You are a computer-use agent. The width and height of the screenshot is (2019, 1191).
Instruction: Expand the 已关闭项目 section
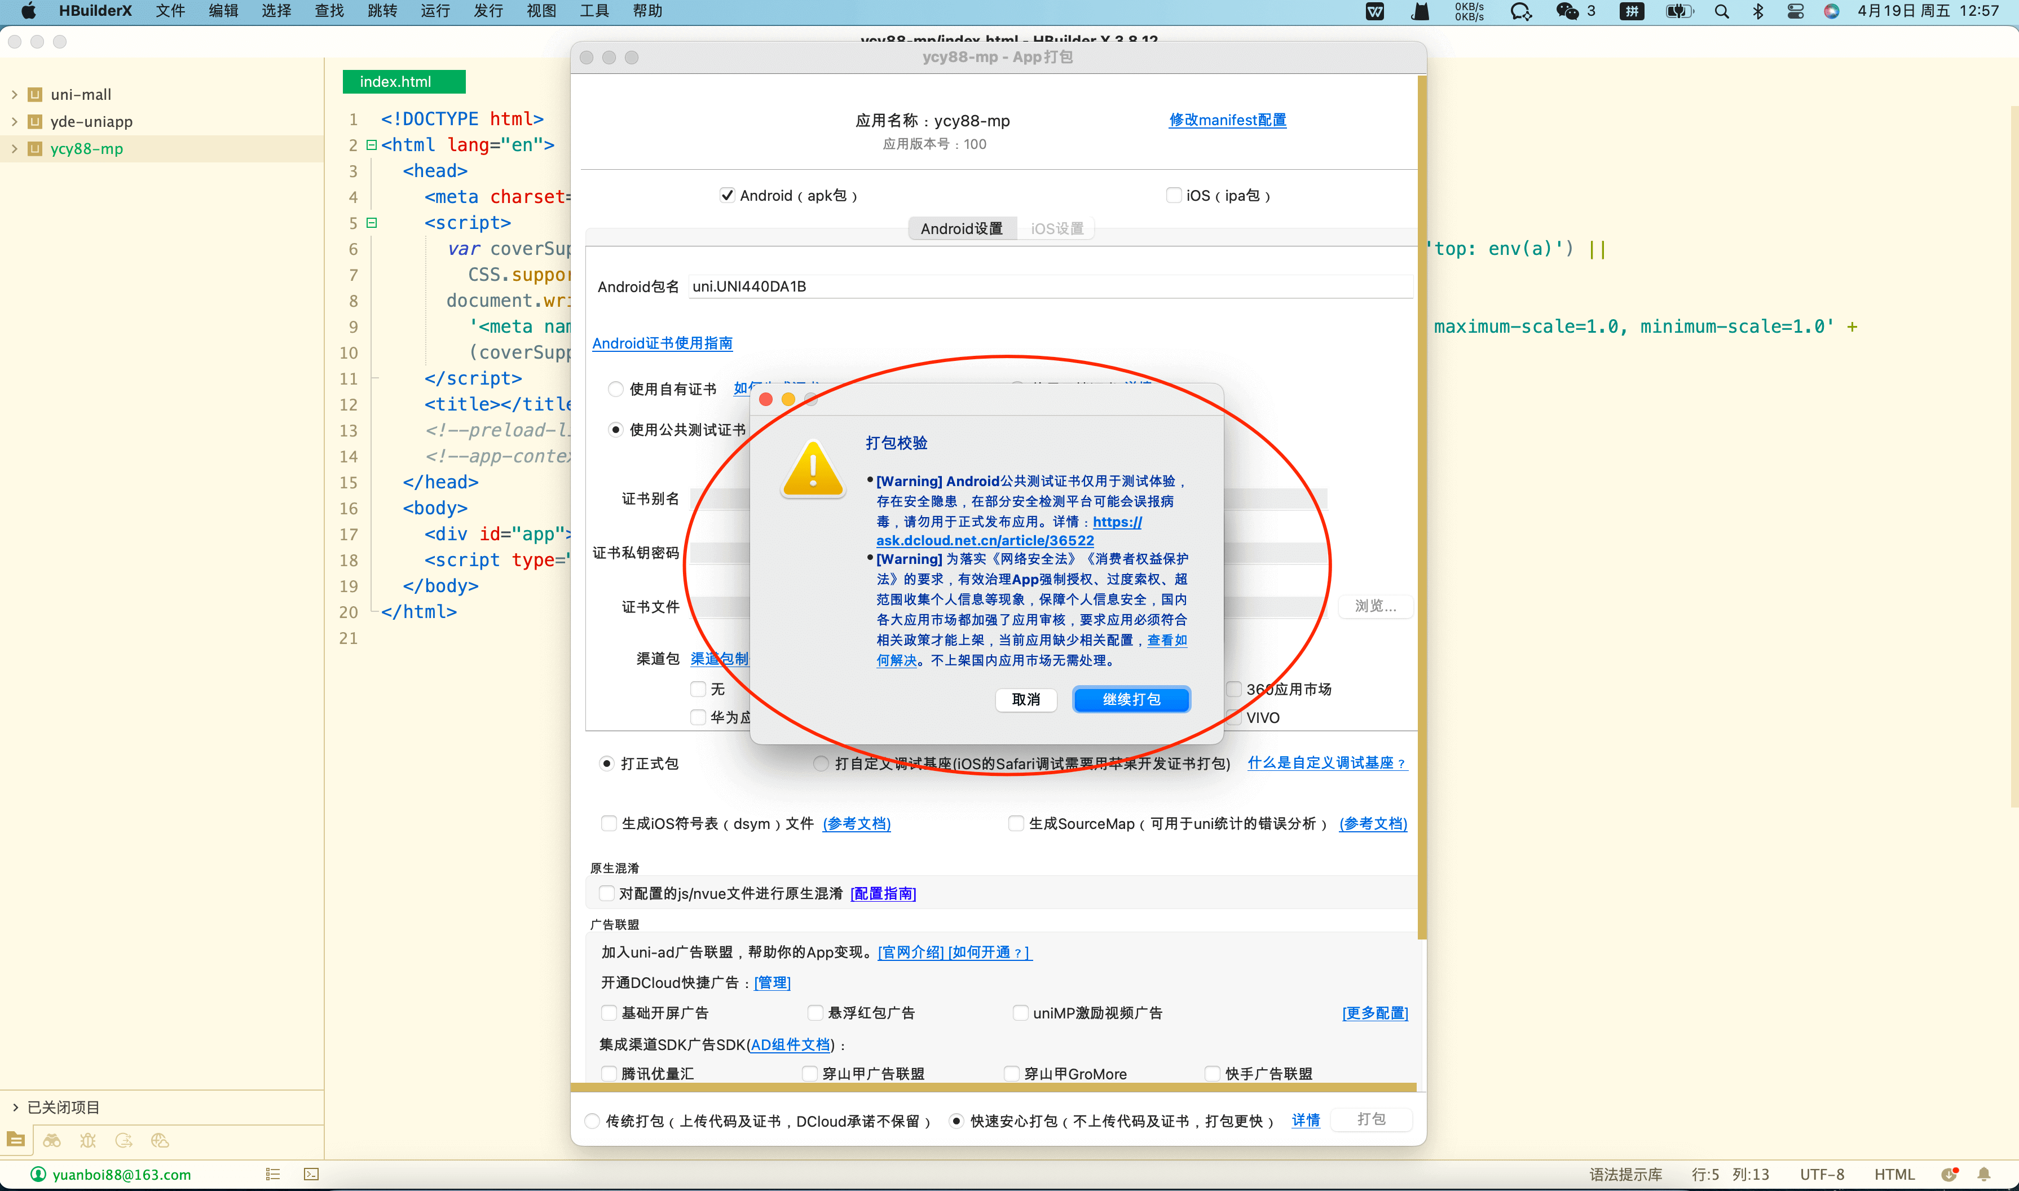pos(15,1108)
